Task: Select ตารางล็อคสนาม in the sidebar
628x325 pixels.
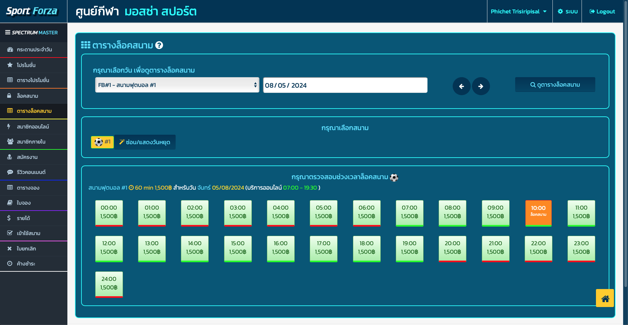Action: (x=34, y=111)
